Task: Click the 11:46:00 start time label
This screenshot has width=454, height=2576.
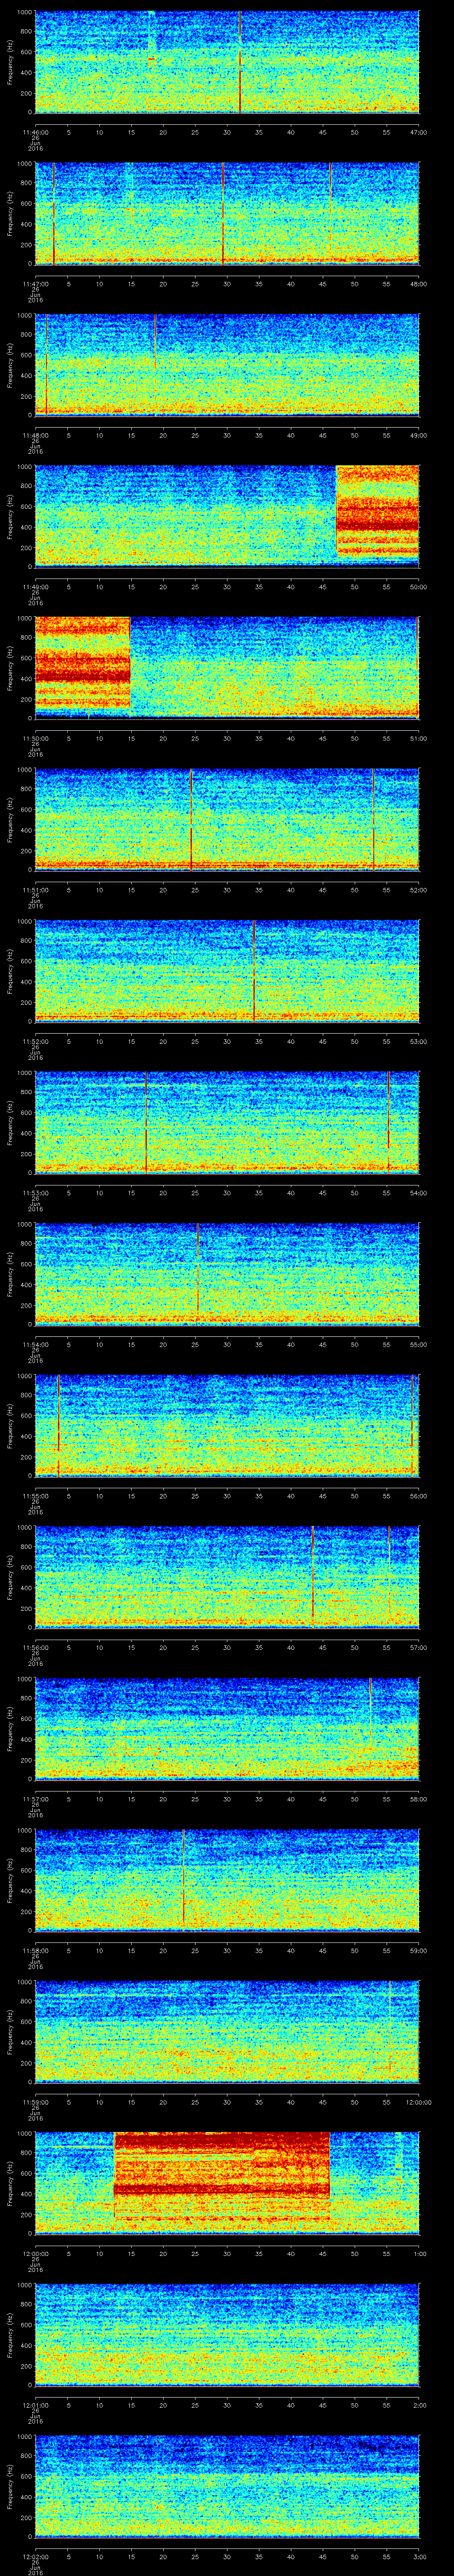Action: pyautogui.click(x=35, y=132)
